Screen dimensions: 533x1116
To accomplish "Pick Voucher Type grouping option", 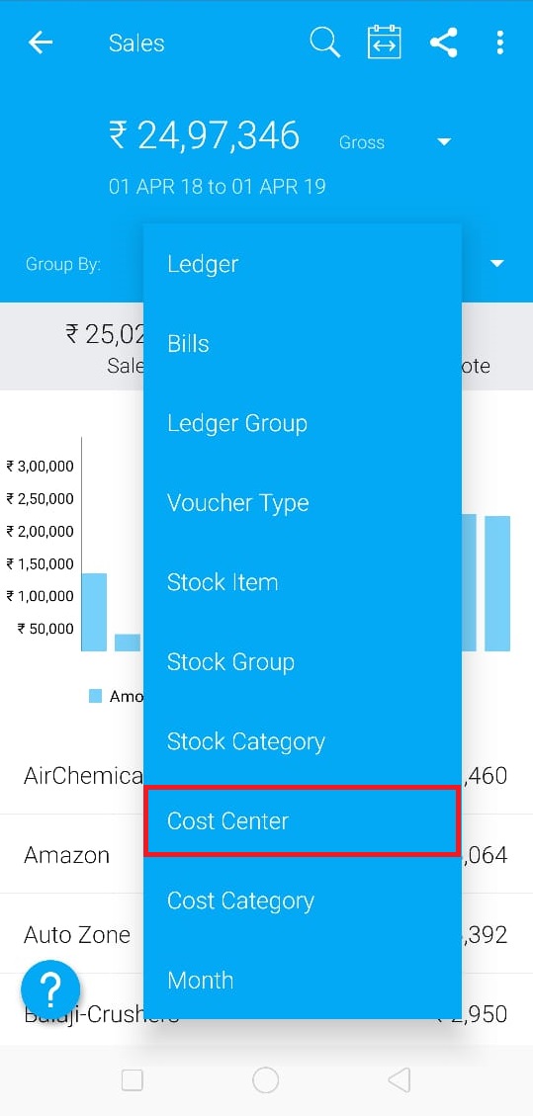I will pos(302,503).
